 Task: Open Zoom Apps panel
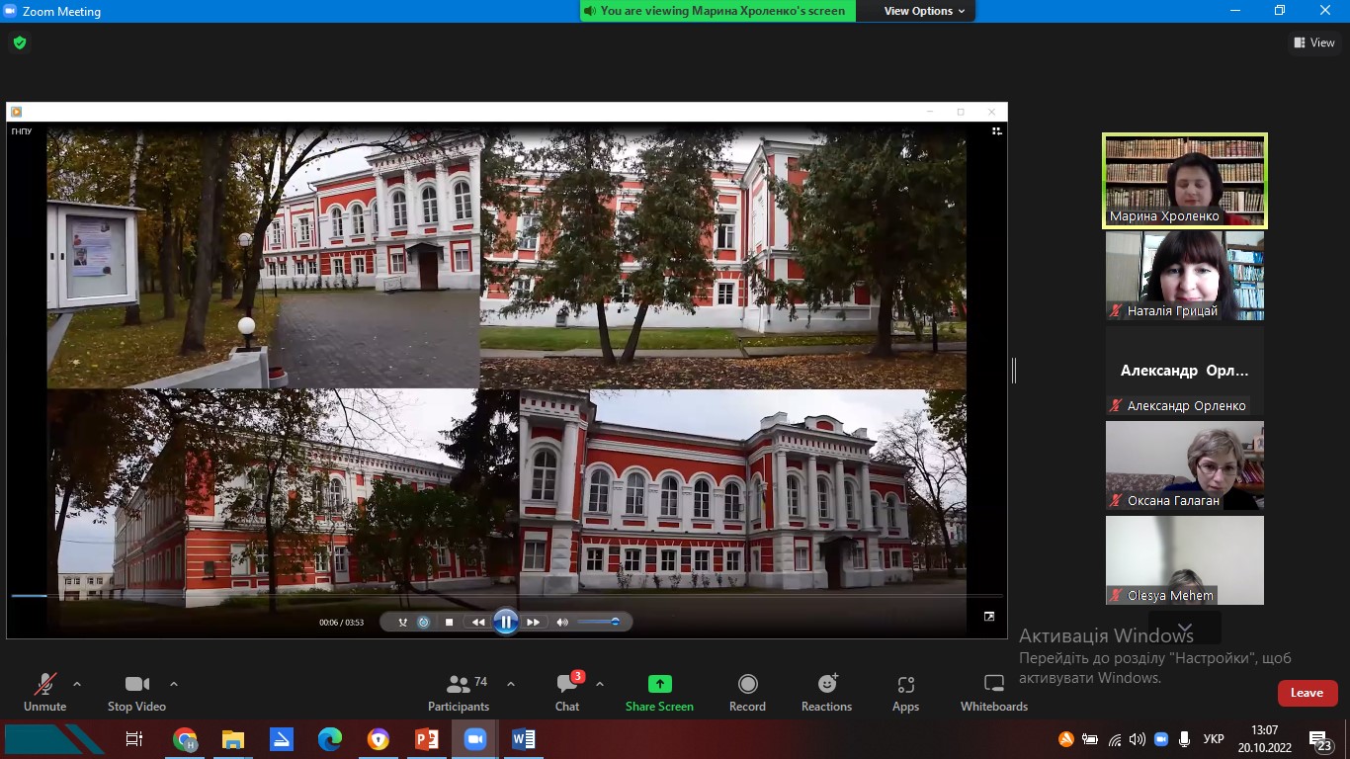905,692
